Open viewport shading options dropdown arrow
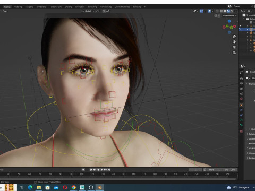 click(235, 11)
